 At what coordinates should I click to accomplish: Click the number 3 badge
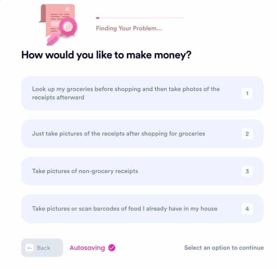click(x=247, y=171)
